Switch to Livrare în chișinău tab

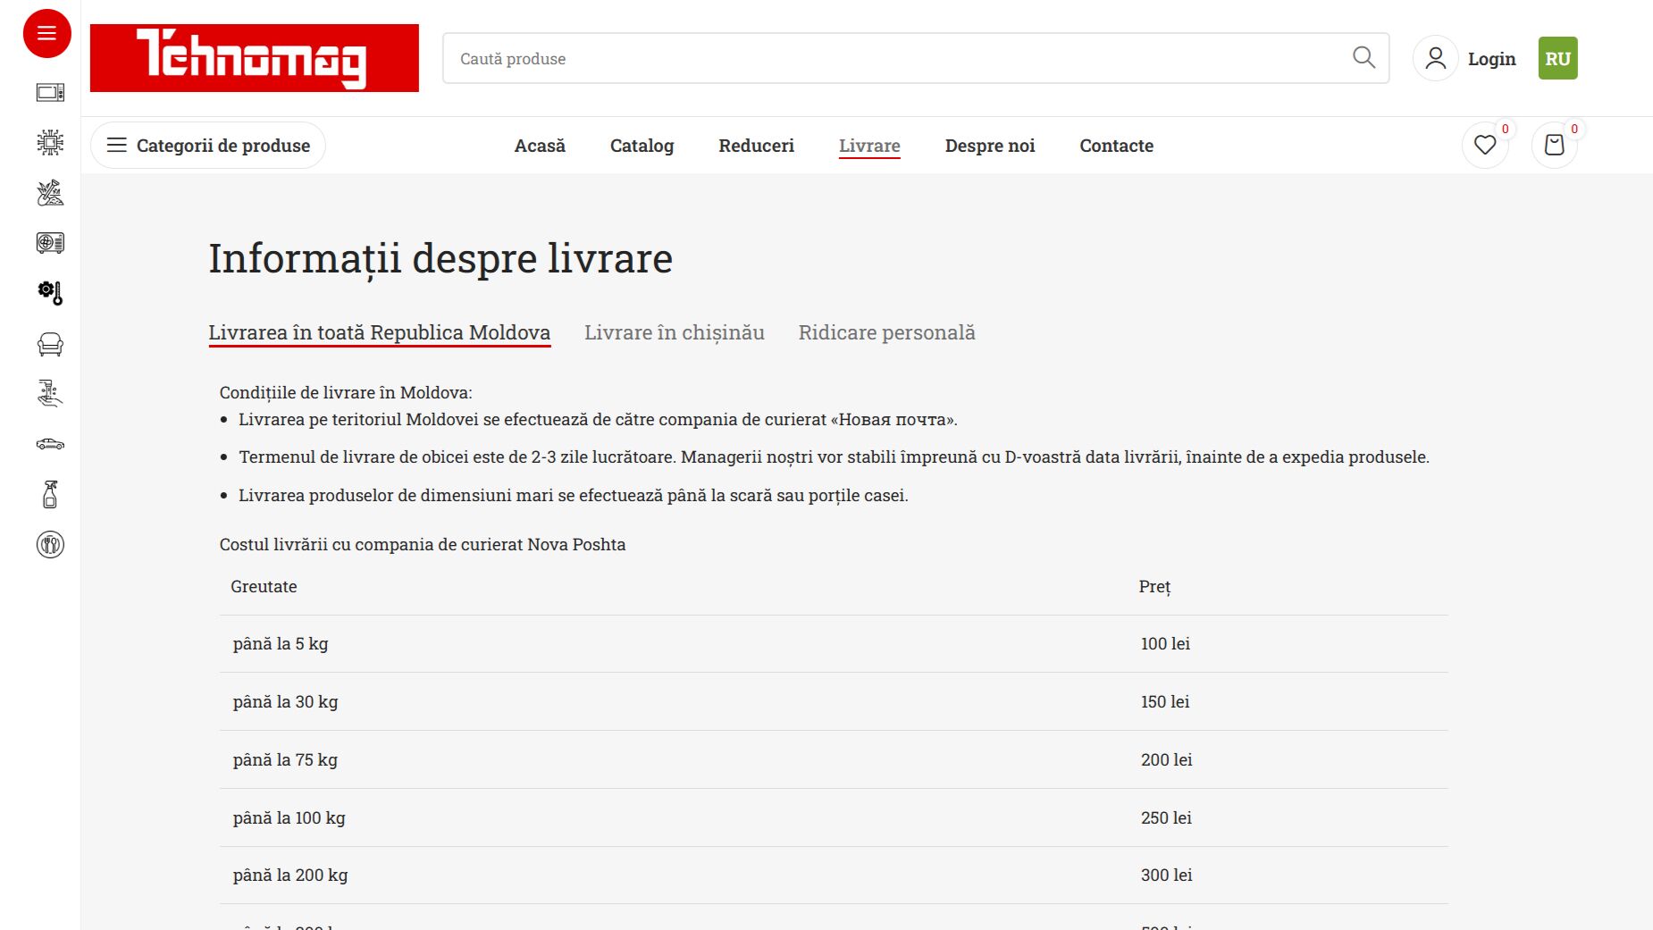[675, 332]
